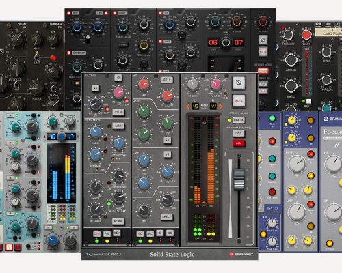342x273 pixels.
Task: Click the red ALL random channel button
Action: [239, 143]
